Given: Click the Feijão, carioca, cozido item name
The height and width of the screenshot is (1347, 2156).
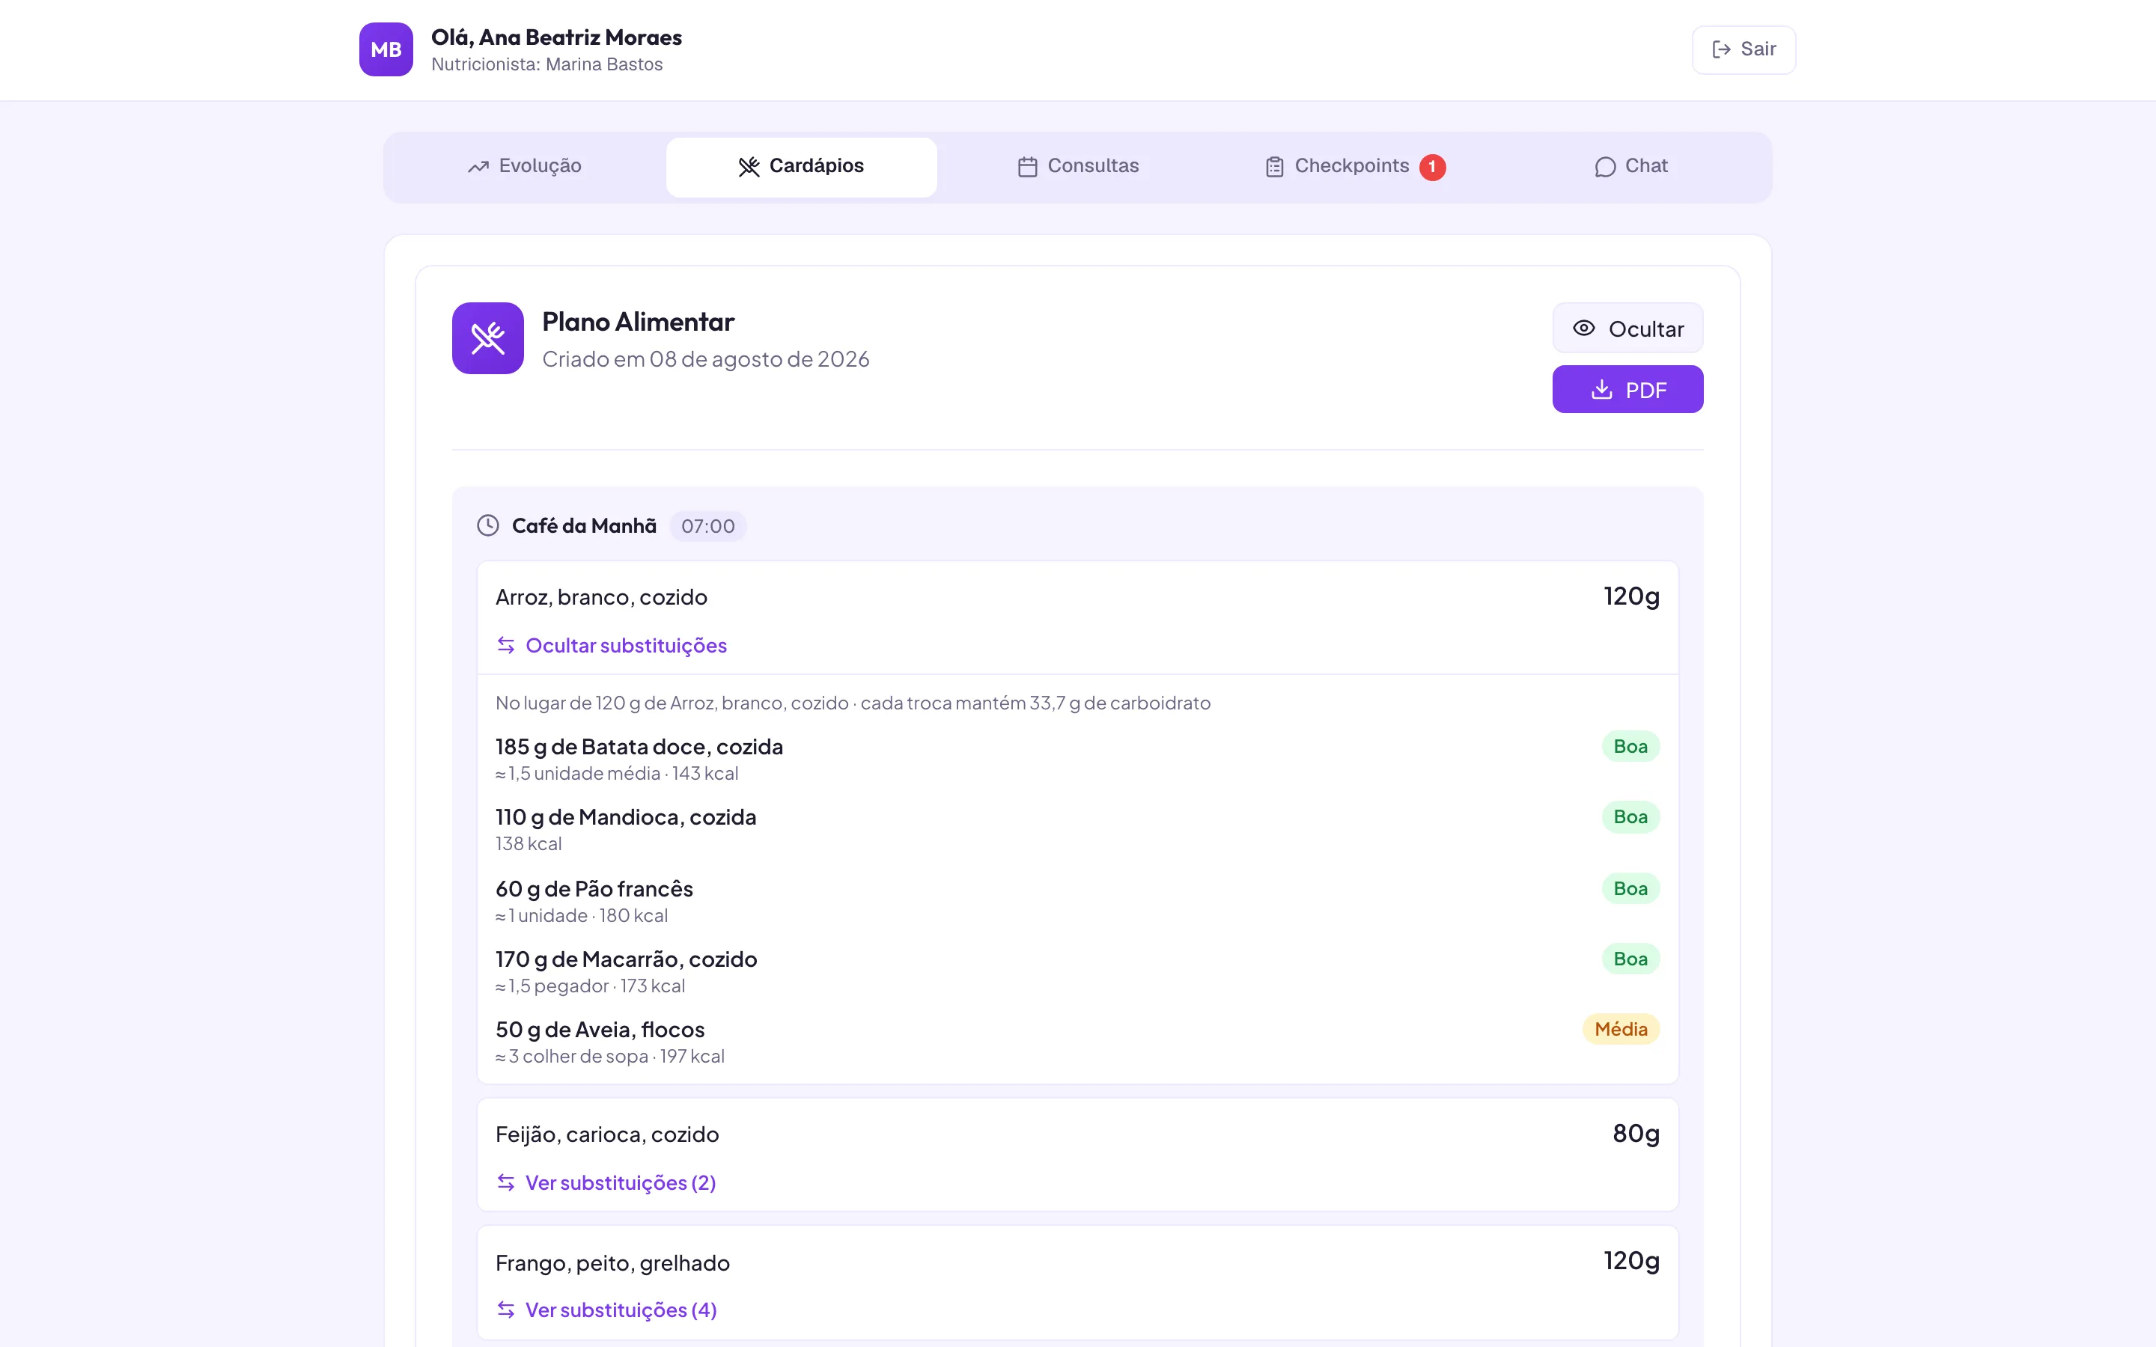Looking at the screenshot, I should click(608, 1135).
